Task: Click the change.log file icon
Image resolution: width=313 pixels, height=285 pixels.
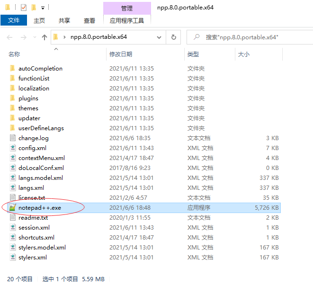Action: pos(13,138)
